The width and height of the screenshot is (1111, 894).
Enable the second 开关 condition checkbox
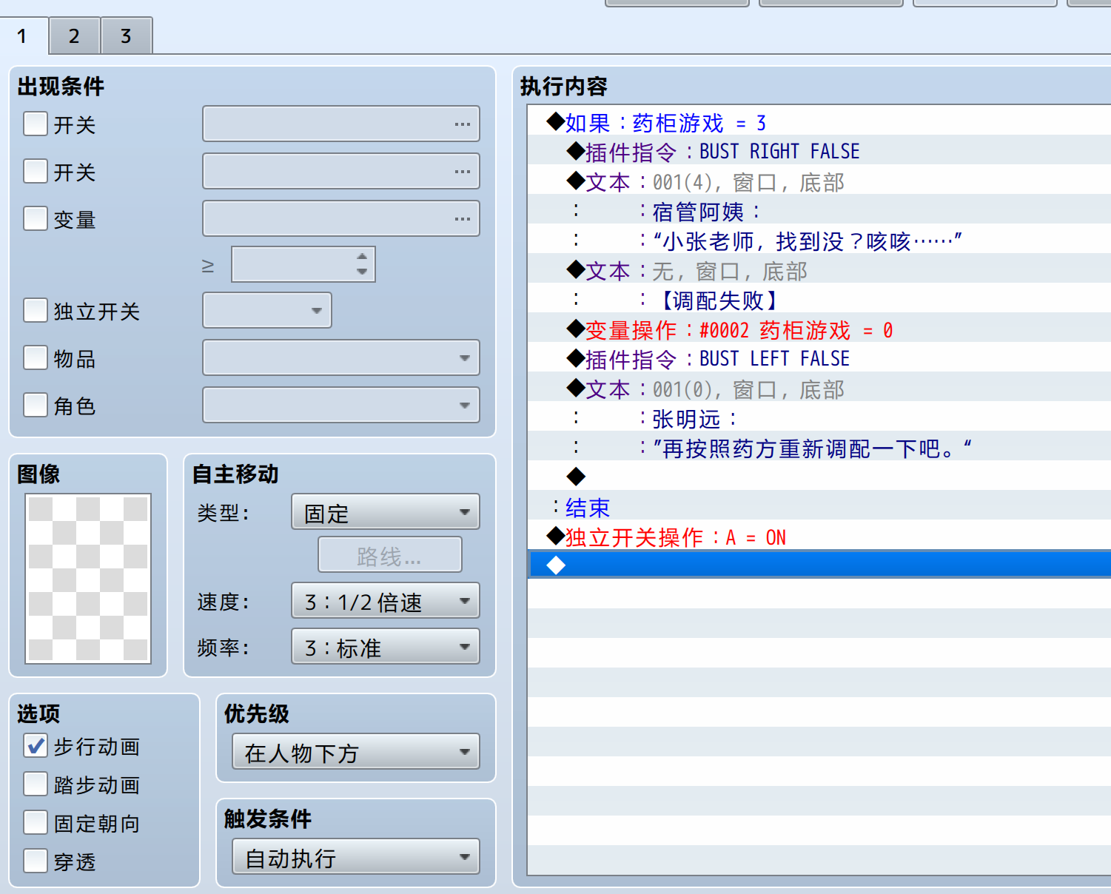point(36,171)
